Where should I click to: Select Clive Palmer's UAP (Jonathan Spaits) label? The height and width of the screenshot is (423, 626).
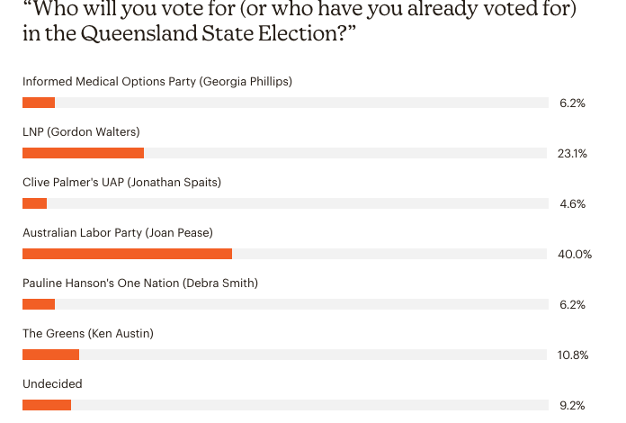pyautogui.click(x=121, y=182)
